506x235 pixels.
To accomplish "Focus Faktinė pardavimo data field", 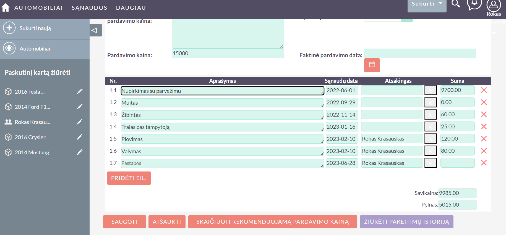I will click(x=420, y=54).
